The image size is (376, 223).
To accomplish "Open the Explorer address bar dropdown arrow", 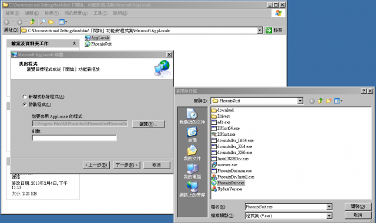I will (x=260, y=30).
